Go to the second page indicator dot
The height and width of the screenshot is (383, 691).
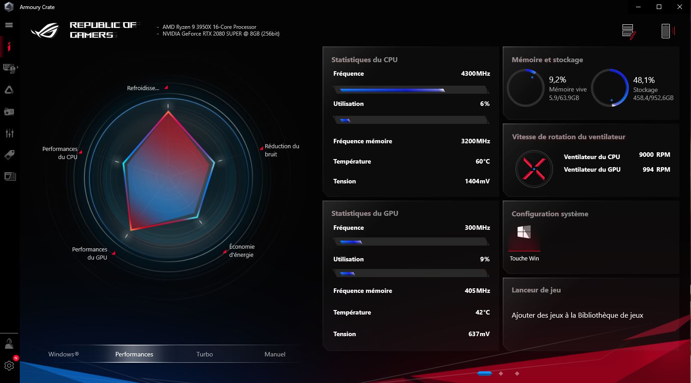(501, 374)
